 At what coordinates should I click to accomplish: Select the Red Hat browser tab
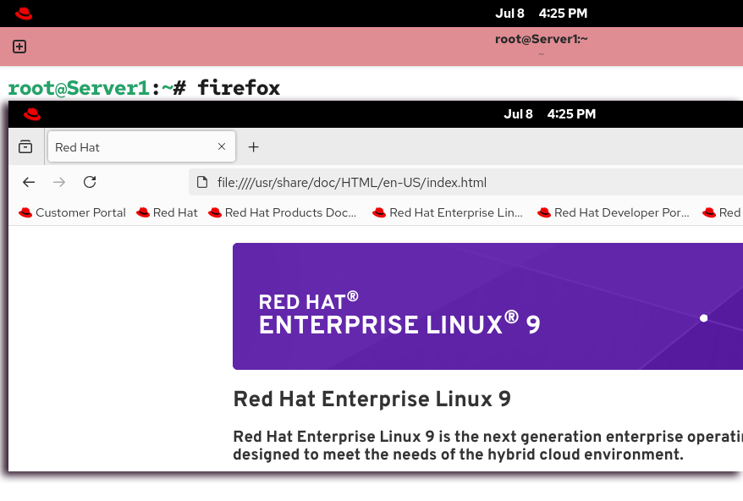tap(141, 147)
